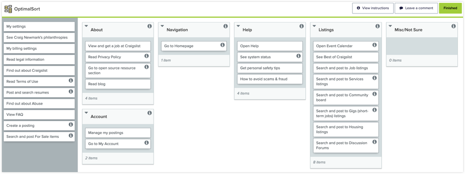Collapse the Account category triangle
This screenshot has height=174, width=465.
pyautogui.click(x=86, y=113)
